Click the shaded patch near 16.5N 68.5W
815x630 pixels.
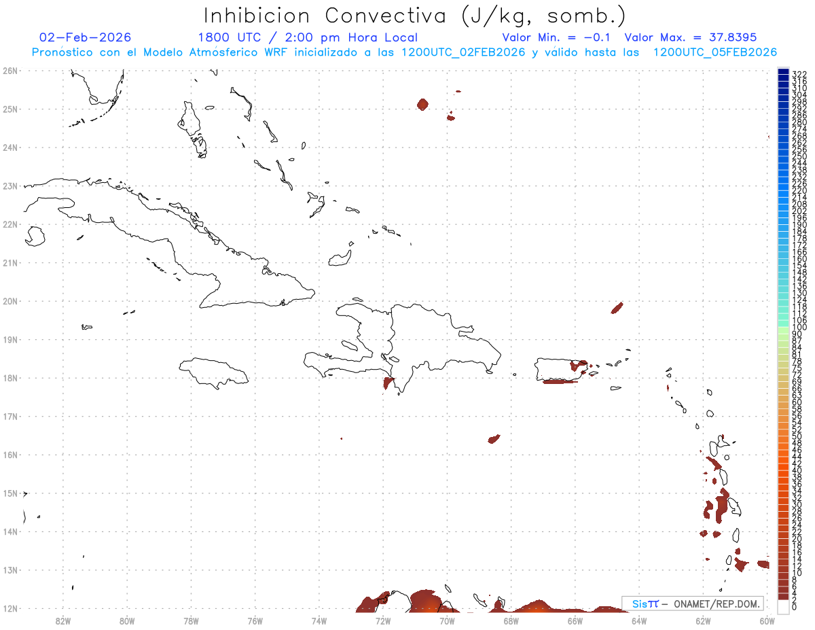[x=494, y=439]
